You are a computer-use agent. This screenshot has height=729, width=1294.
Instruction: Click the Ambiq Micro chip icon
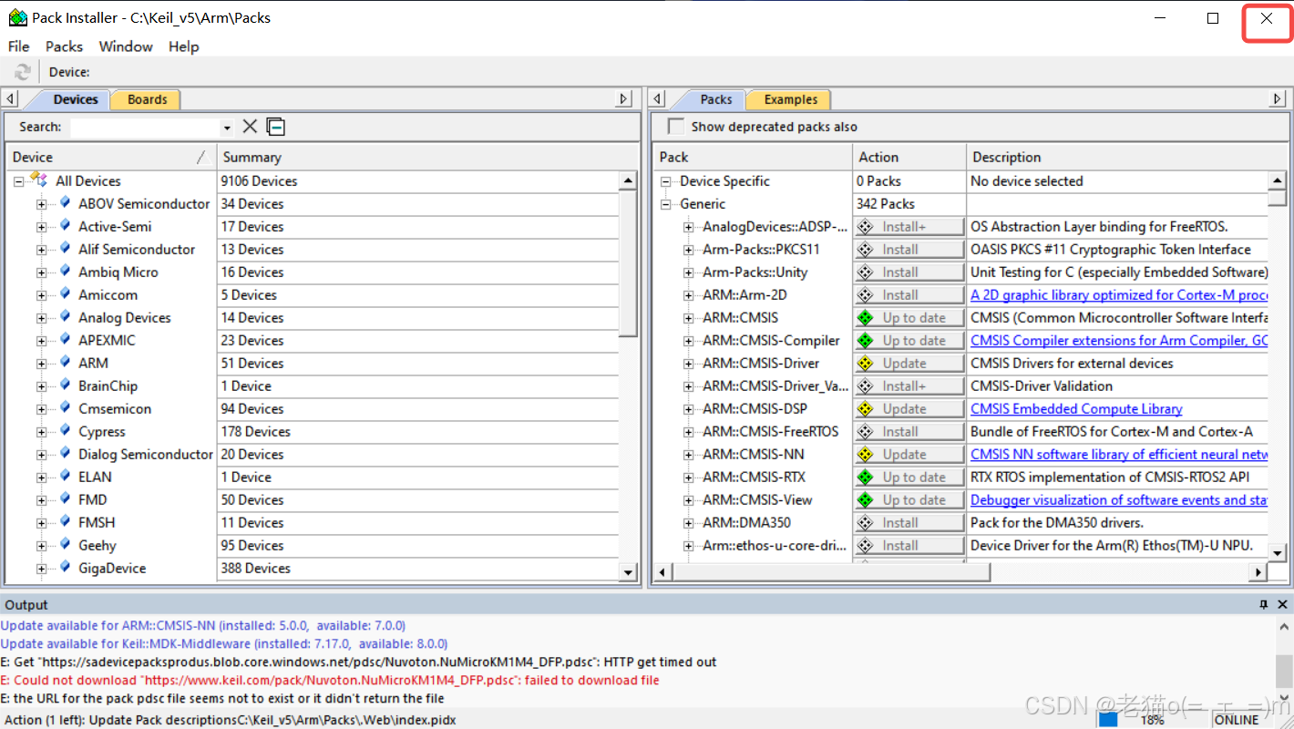pos(66,271)
